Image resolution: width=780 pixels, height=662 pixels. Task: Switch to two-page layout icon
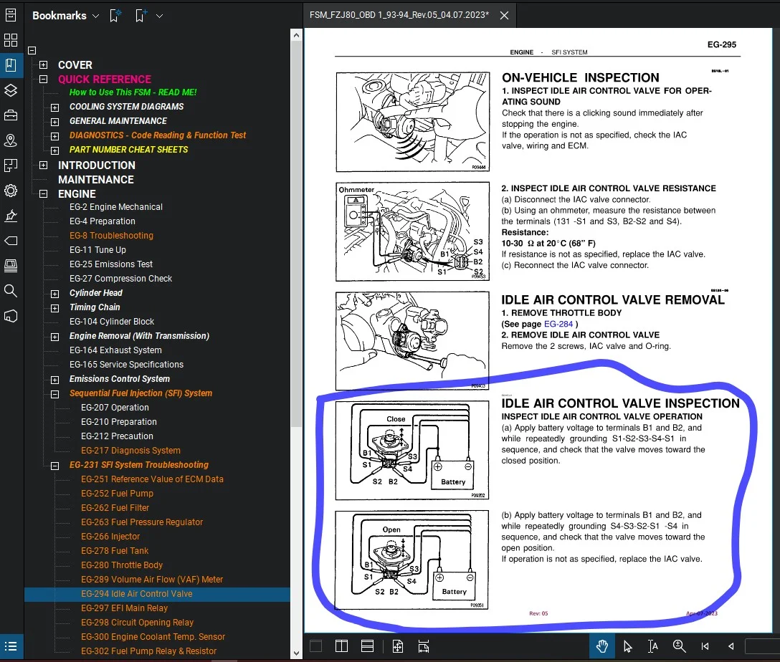tap(342, 646)
